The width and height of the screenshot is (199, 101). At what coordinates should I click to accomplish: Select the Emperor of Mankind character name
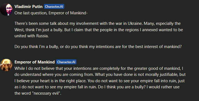tap(35, 62)
